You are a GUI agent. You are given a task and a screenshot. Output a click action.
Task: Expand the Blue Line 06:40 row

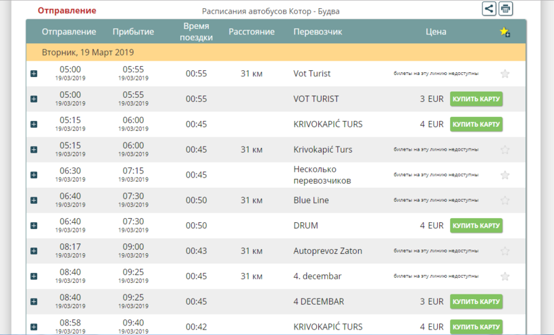(34, 201)
